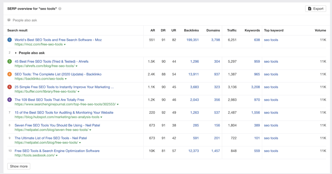Open 45 Best Free SEO Tools Ahrefs result
The image size is (332, 174).
52,61
